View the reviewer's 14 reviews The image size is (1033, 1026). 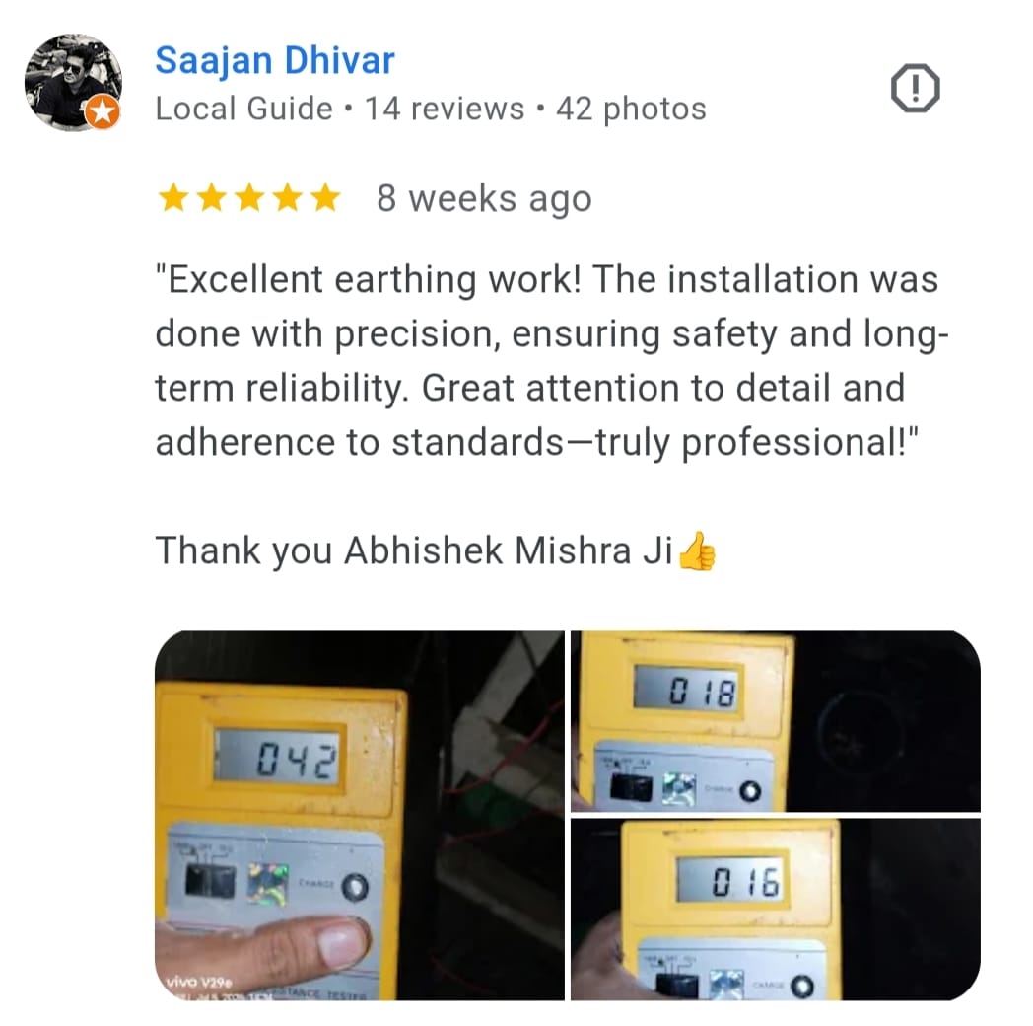pyautogui.click(x=445, y=109)
